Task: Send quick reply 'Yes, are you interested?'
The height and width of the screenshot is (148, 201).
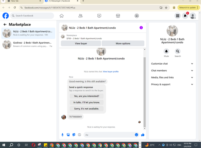Action: point(86,96)
